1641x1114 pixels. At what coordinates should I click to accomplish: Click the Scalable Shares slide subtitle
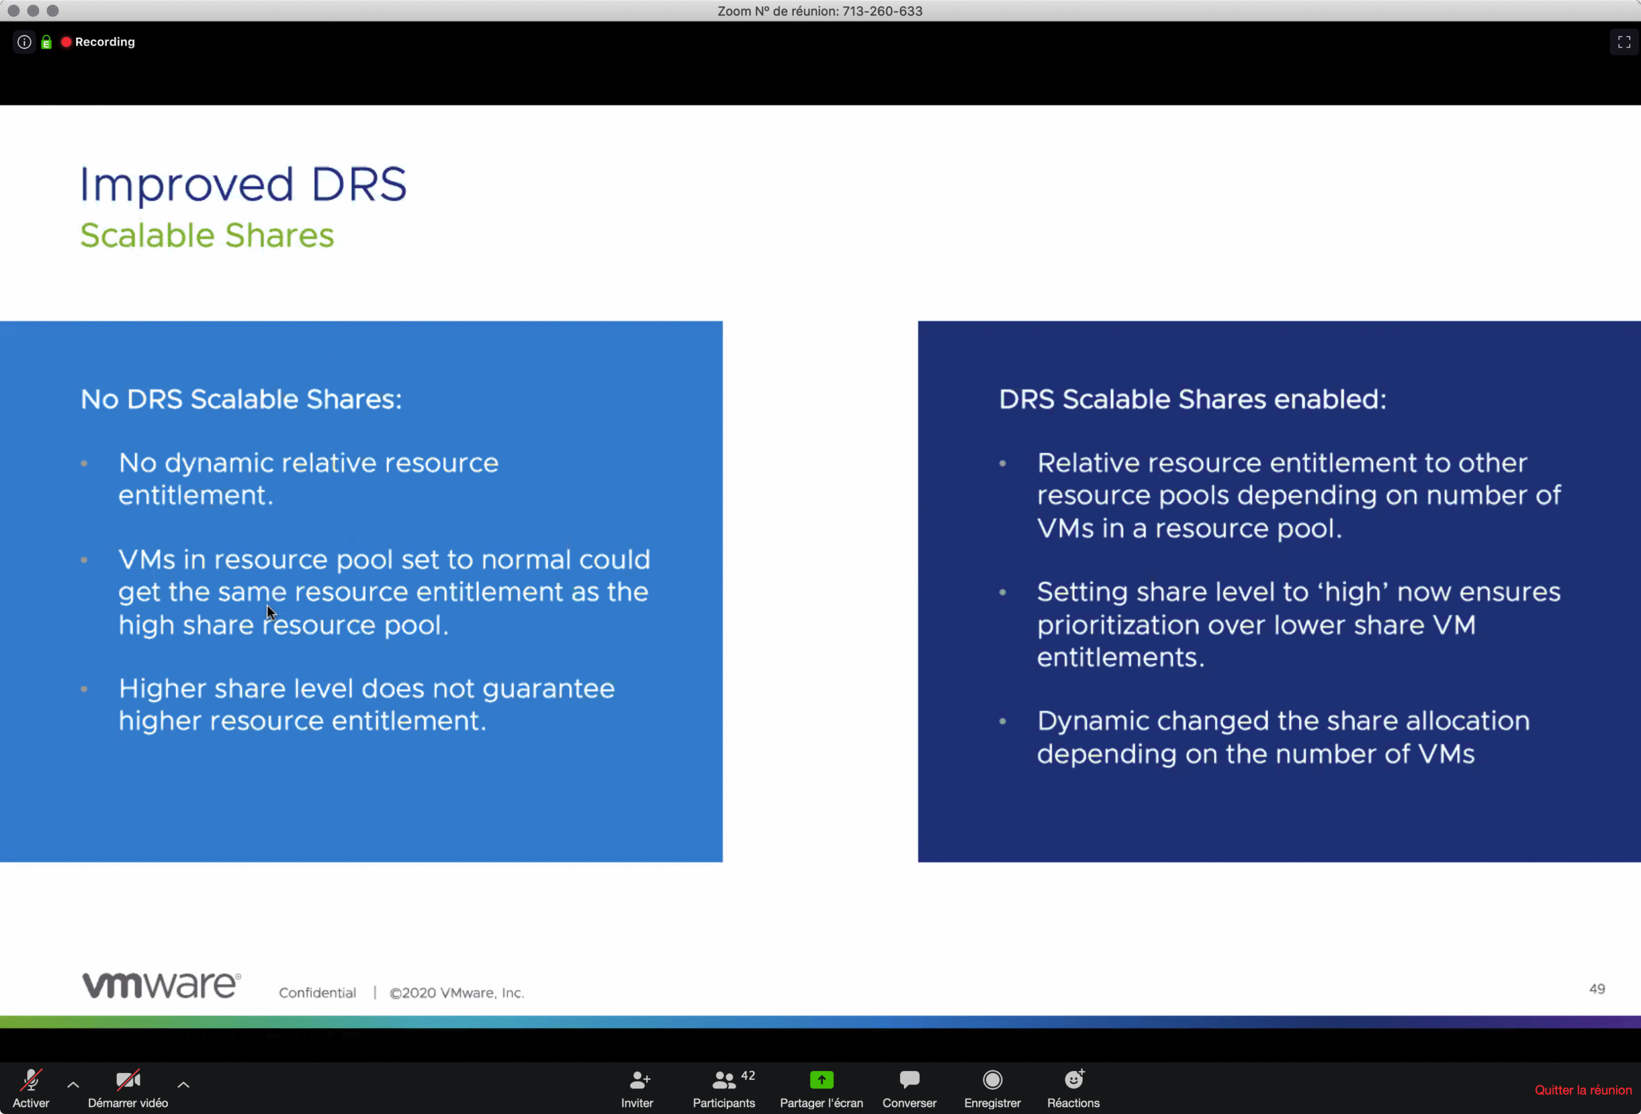[x=207, y=235]
